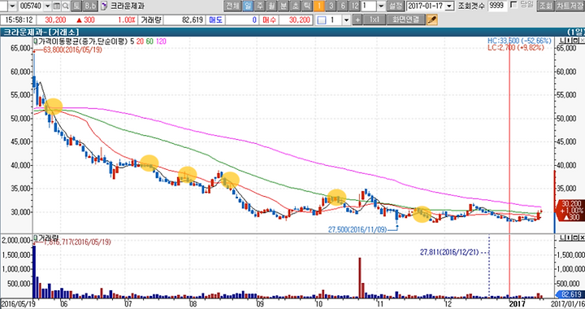This screenshot has height=309, width=585.
Task: Click the current price tag 30,200 on axis
Action: click(x=570, y=210)
